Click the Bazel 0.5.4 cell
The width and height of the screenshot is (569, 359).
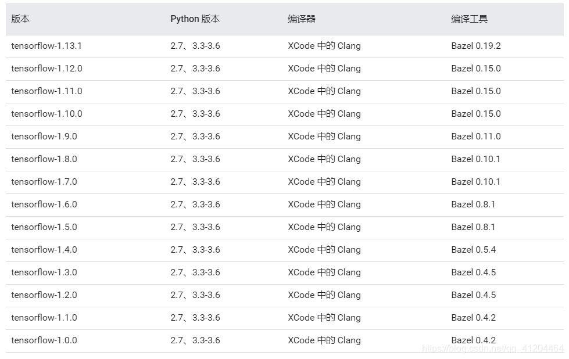474,250
